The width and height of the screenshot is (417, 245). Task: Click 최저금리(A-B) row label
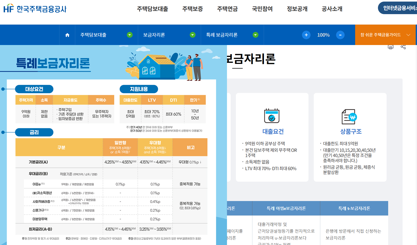point(40,229)
